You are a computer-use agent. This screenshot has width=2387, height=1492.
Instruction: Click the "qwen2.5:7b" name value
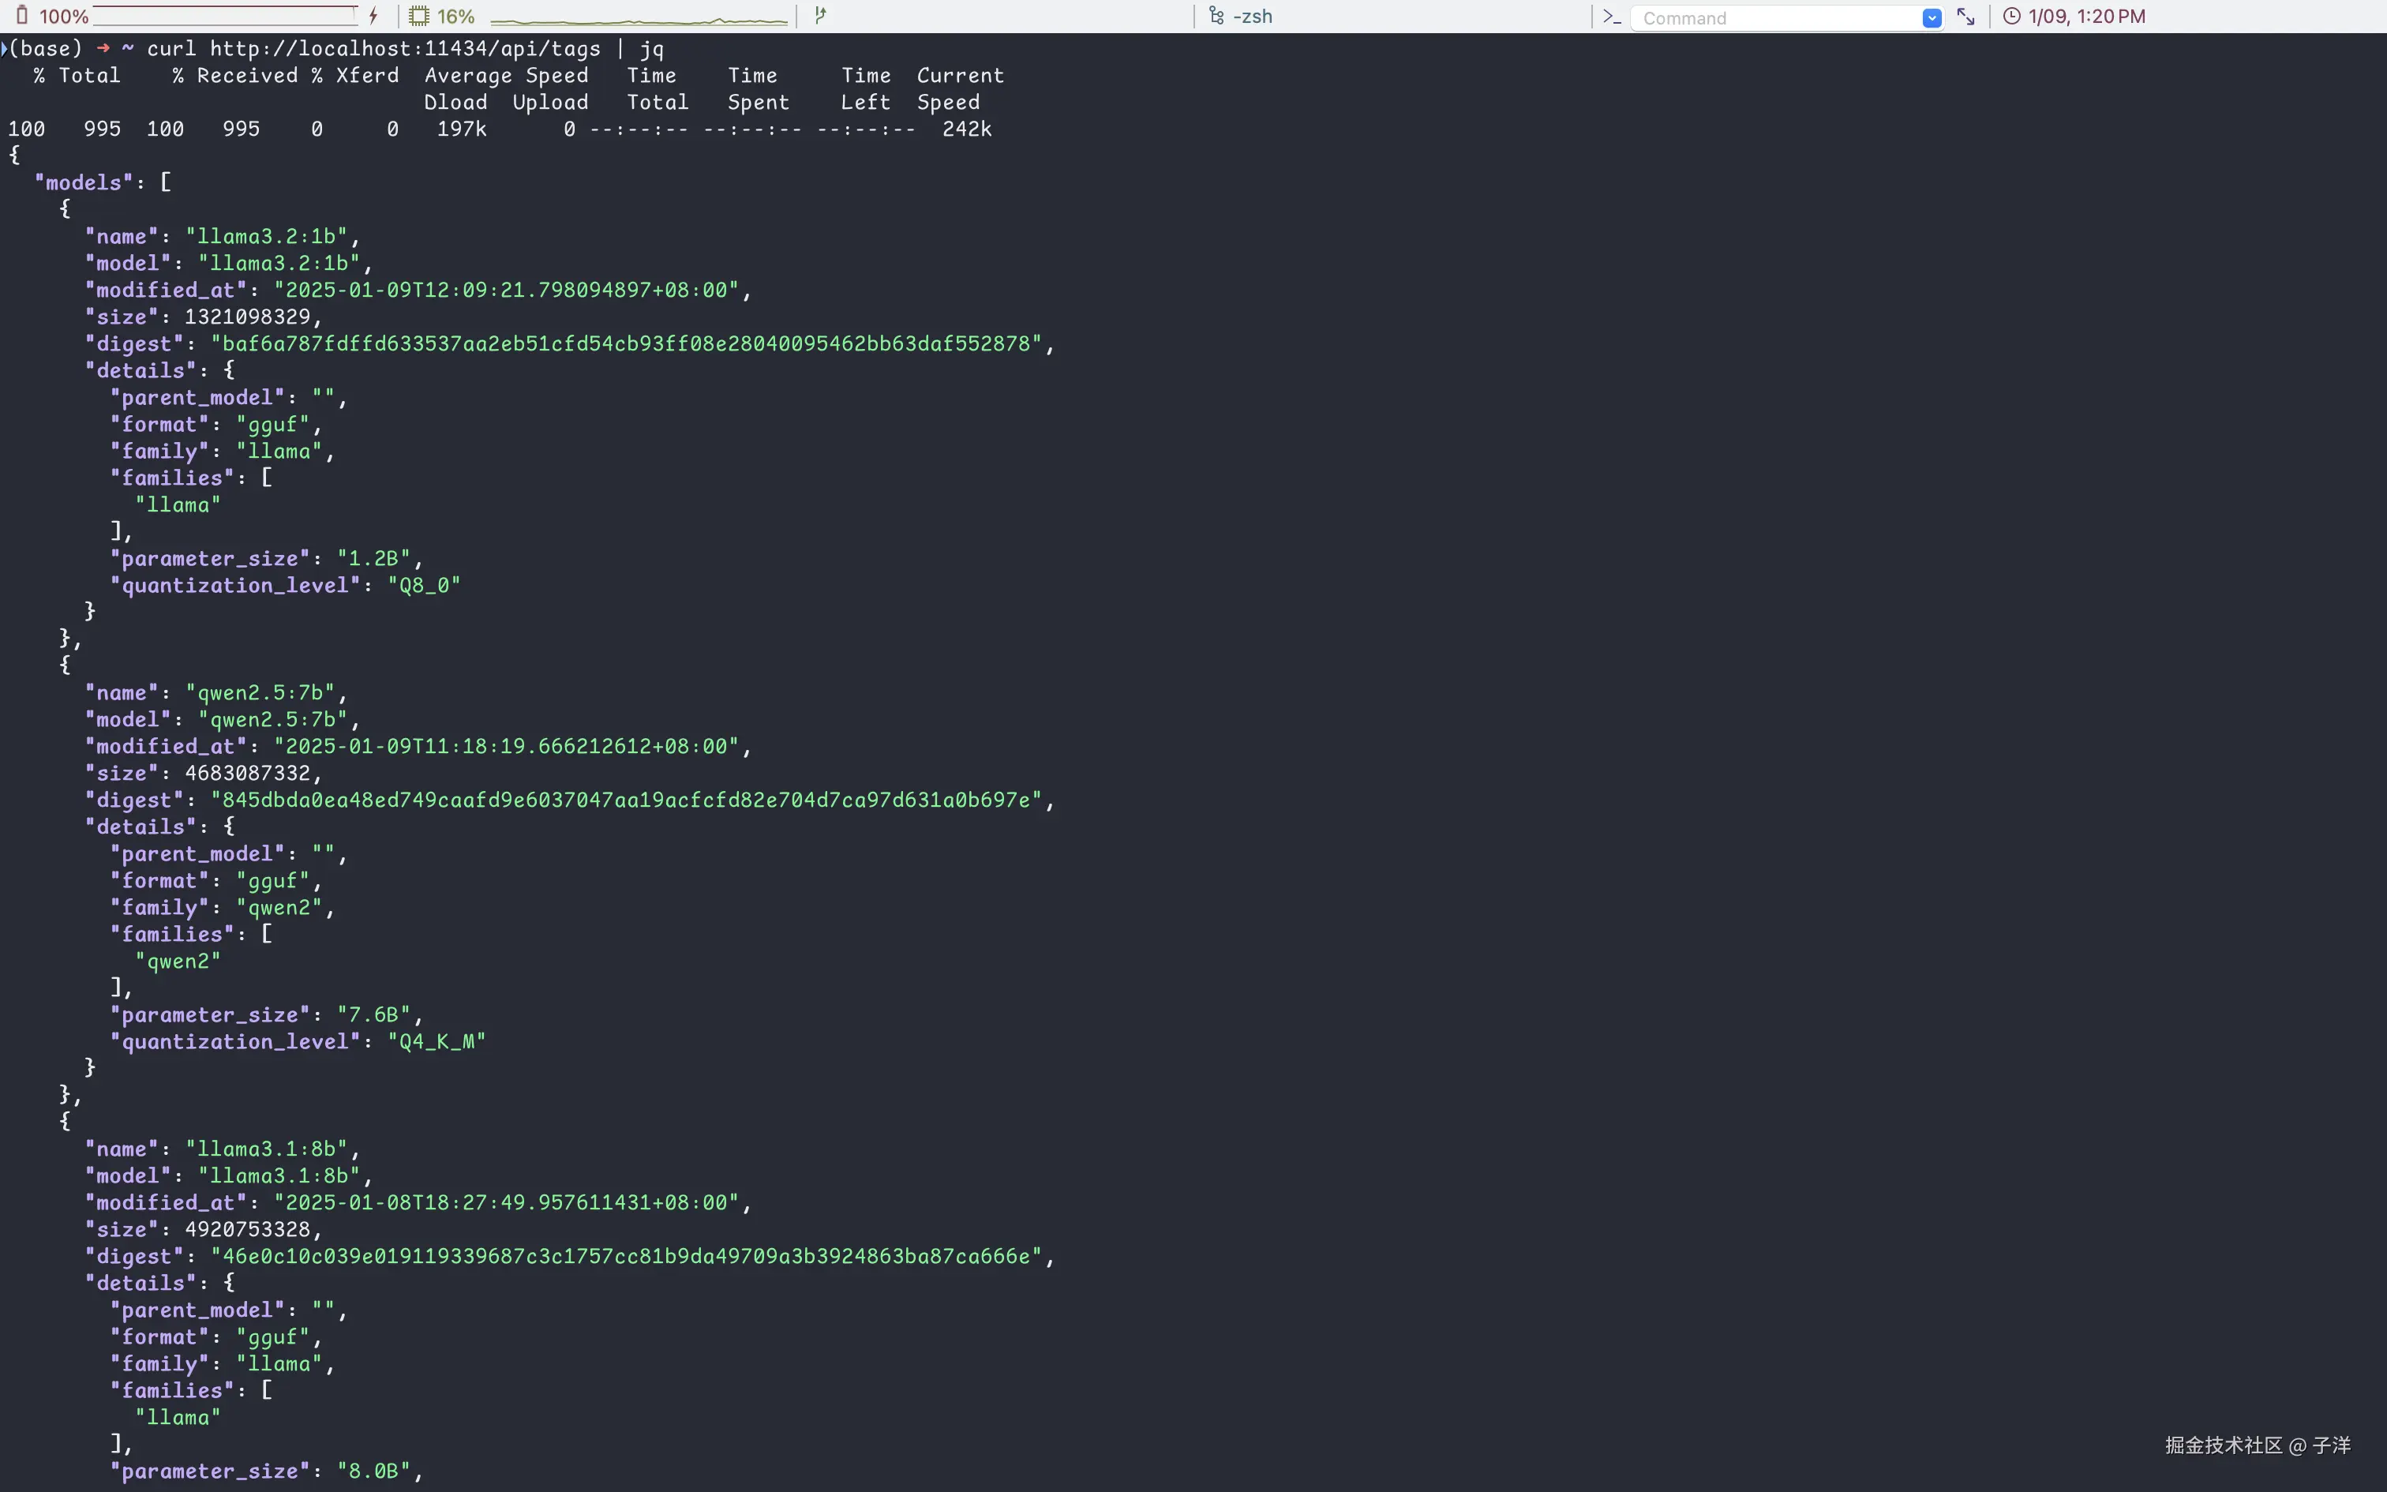(x=260, y=693)
